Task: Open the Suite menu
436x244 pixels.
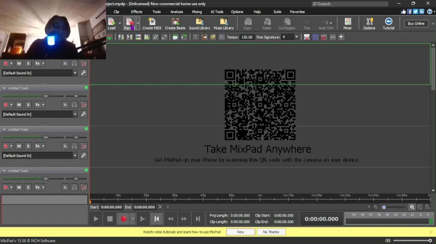Action: point(277,12)
